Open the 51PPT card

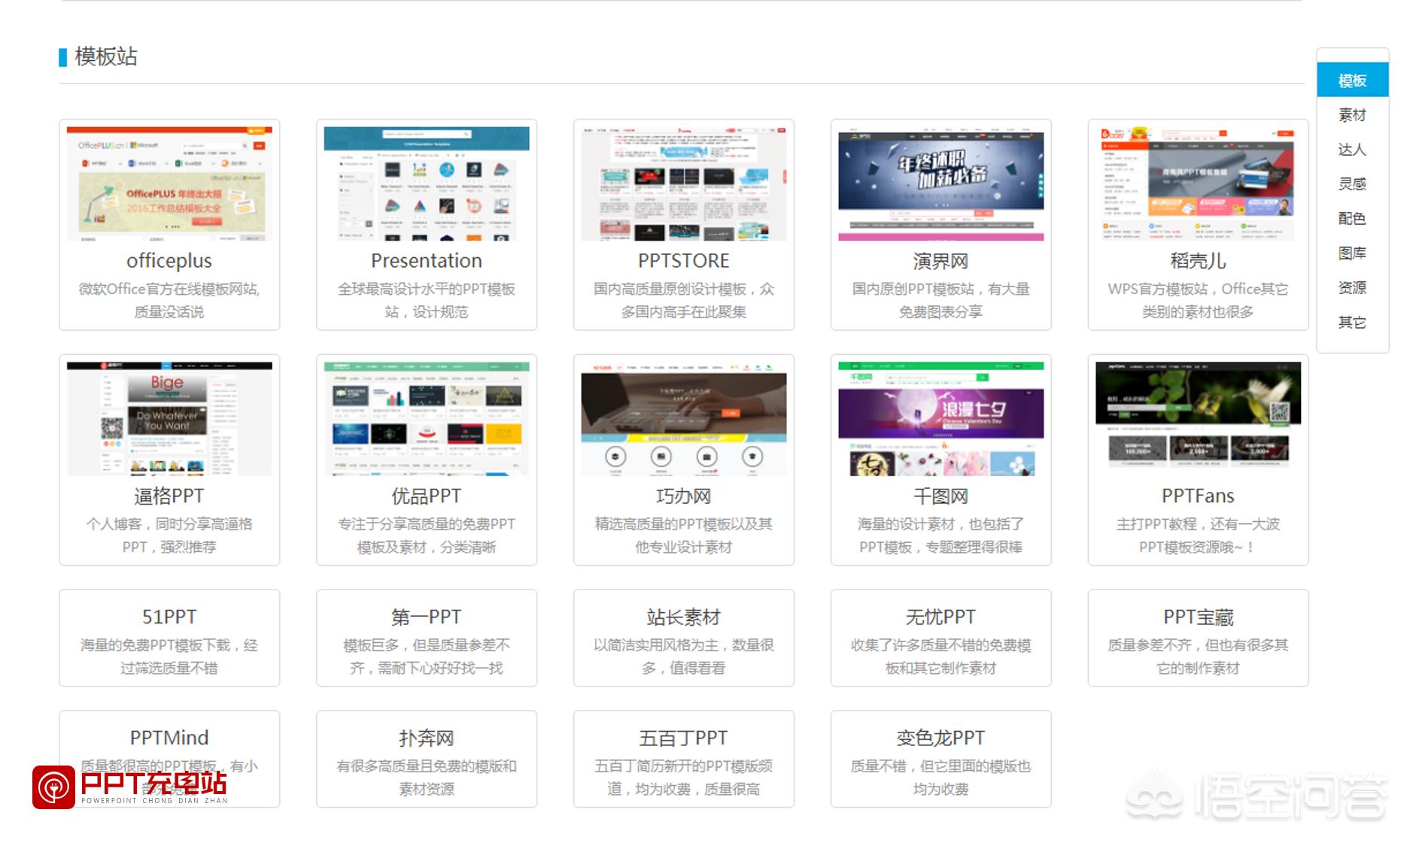[x=169, y=638]
